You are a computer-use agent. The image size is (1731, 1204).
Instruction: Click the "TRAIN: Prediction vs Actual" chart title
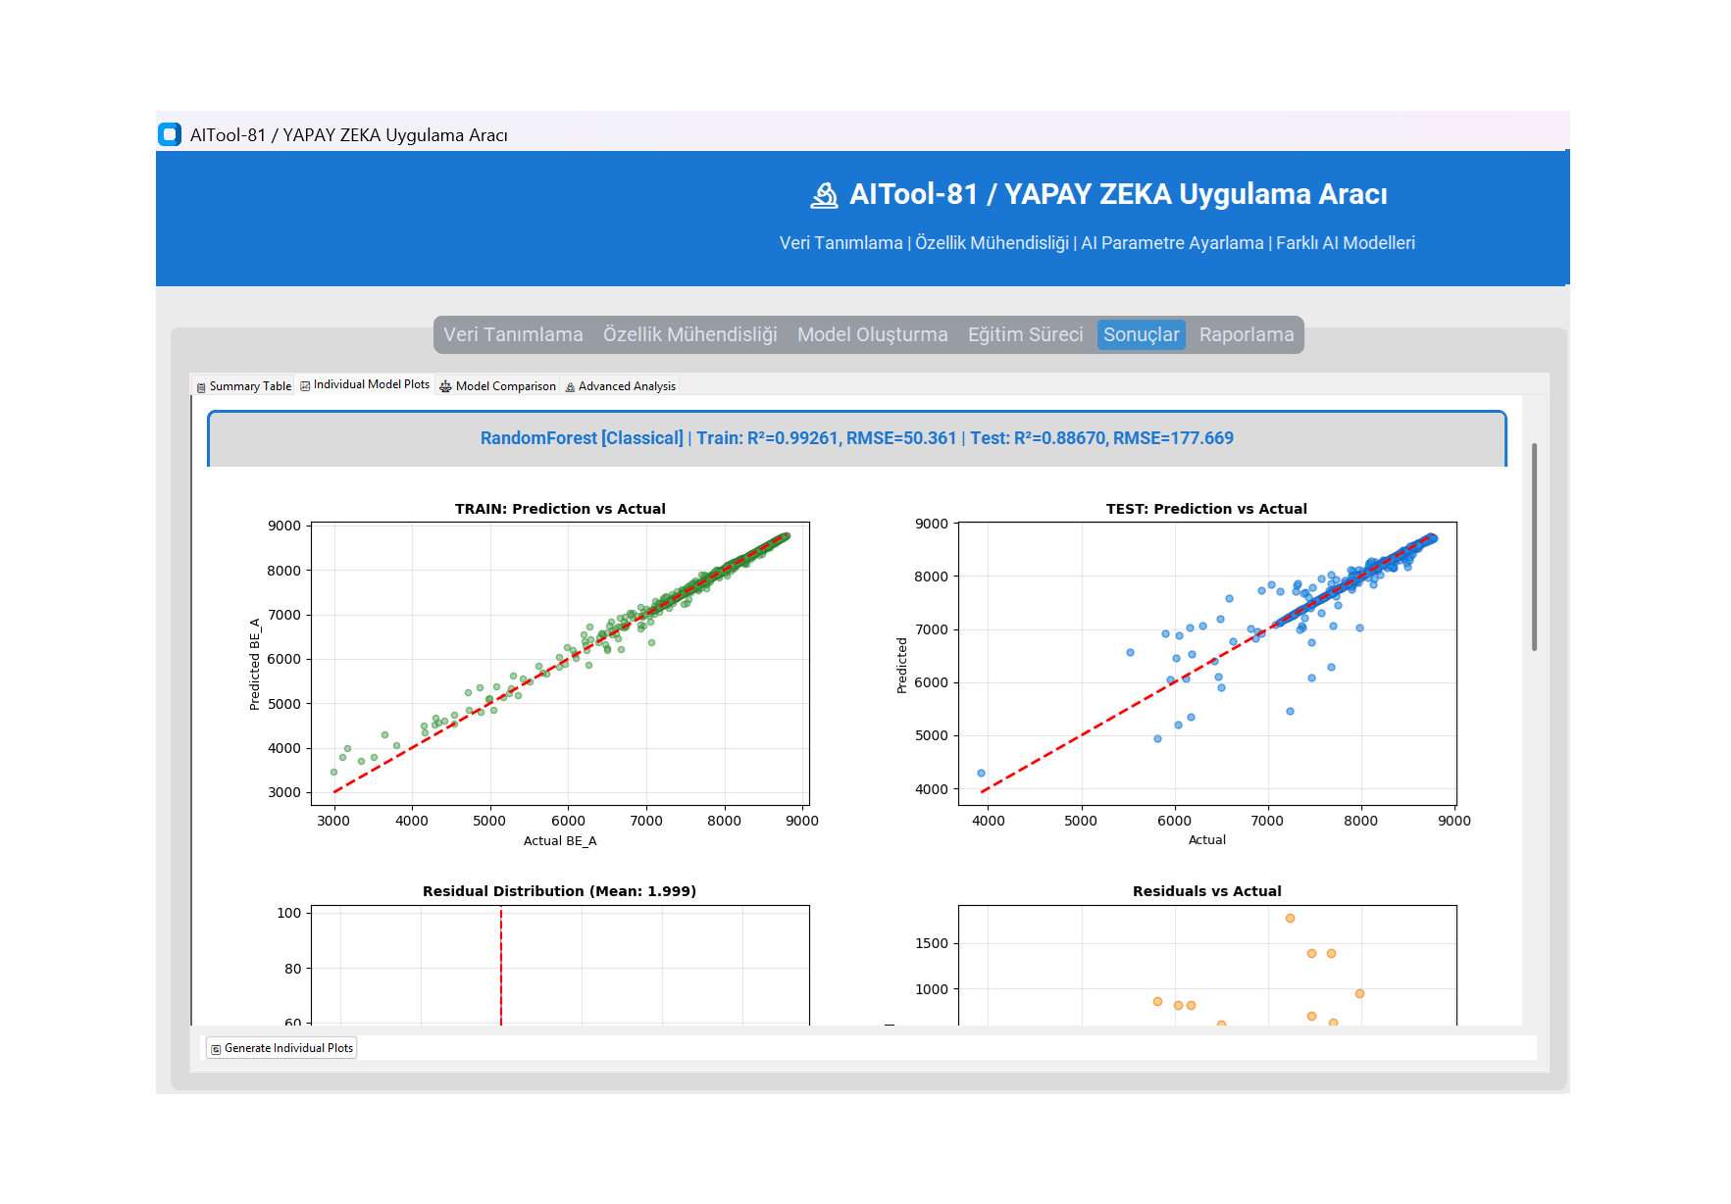coord(560,509)
